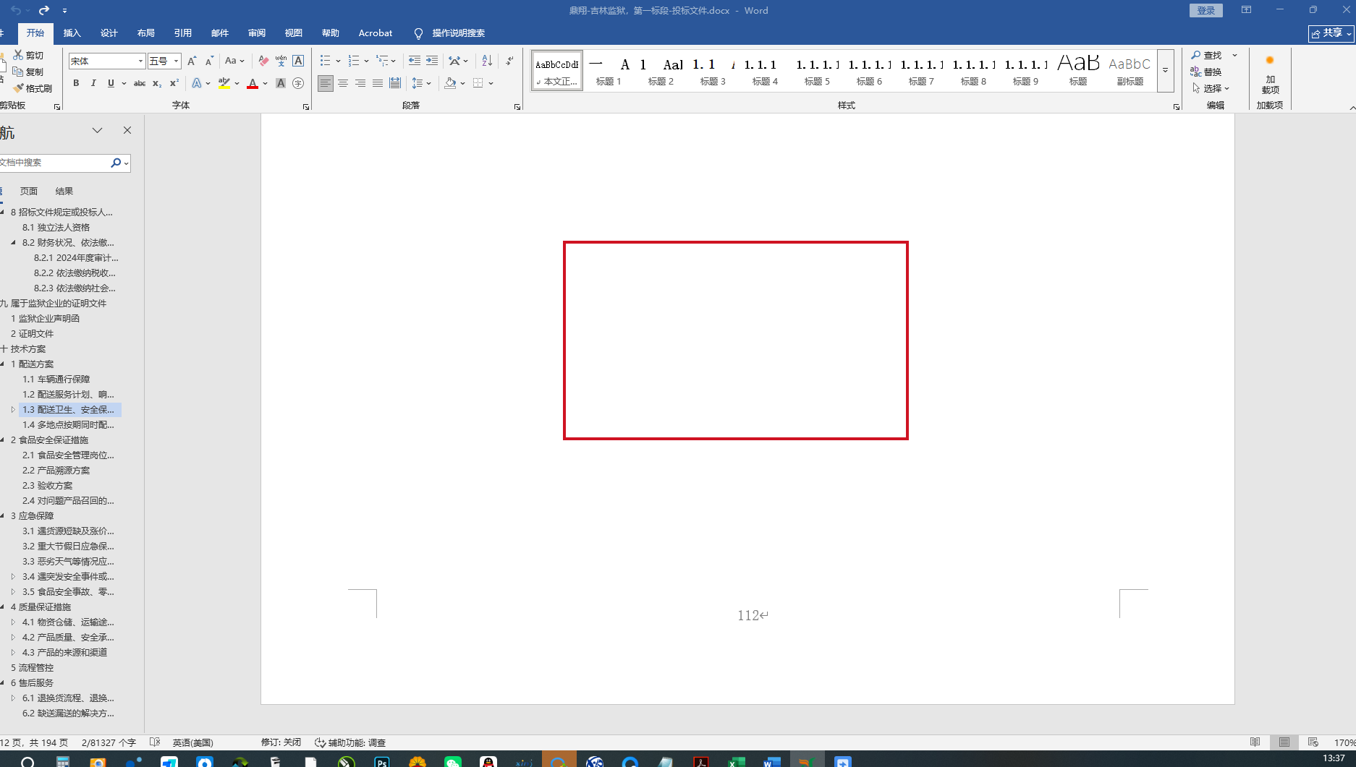Viewport: 1356px width, 767px height.
Task: Set left paragraph alignment
Action: click(326, 83)
